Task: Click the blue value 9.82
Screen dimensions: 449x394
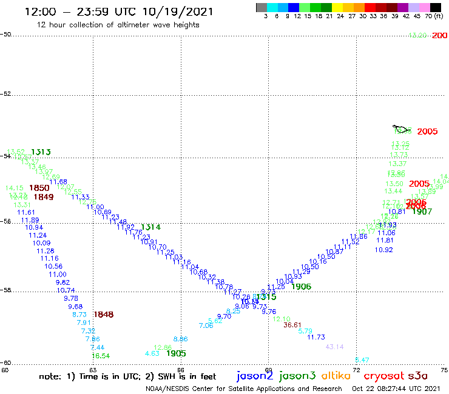Action: pos(62,282)
